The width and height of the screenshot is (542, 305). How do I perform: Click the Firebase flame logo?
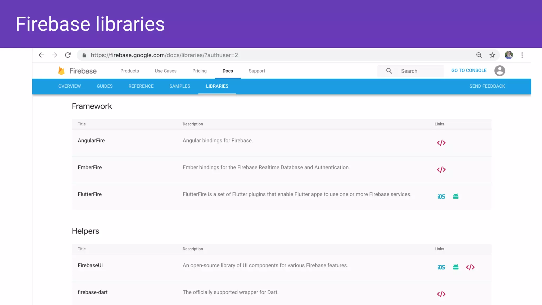[x=61, y=71]
